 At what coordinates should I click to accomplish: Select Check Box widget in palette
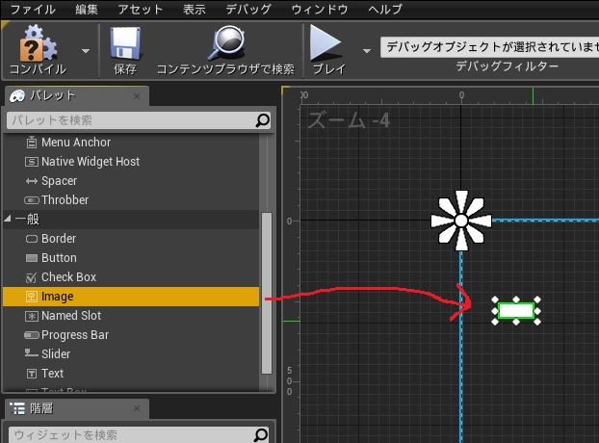[x=131, y=277]
